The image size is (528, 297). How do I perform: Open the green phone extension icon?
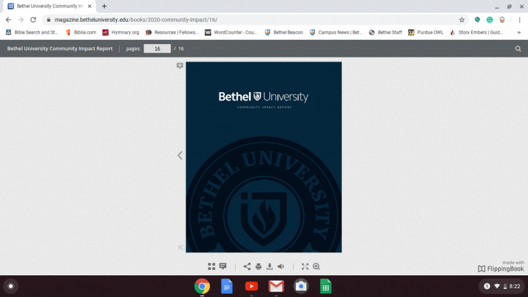click(477, 20)
